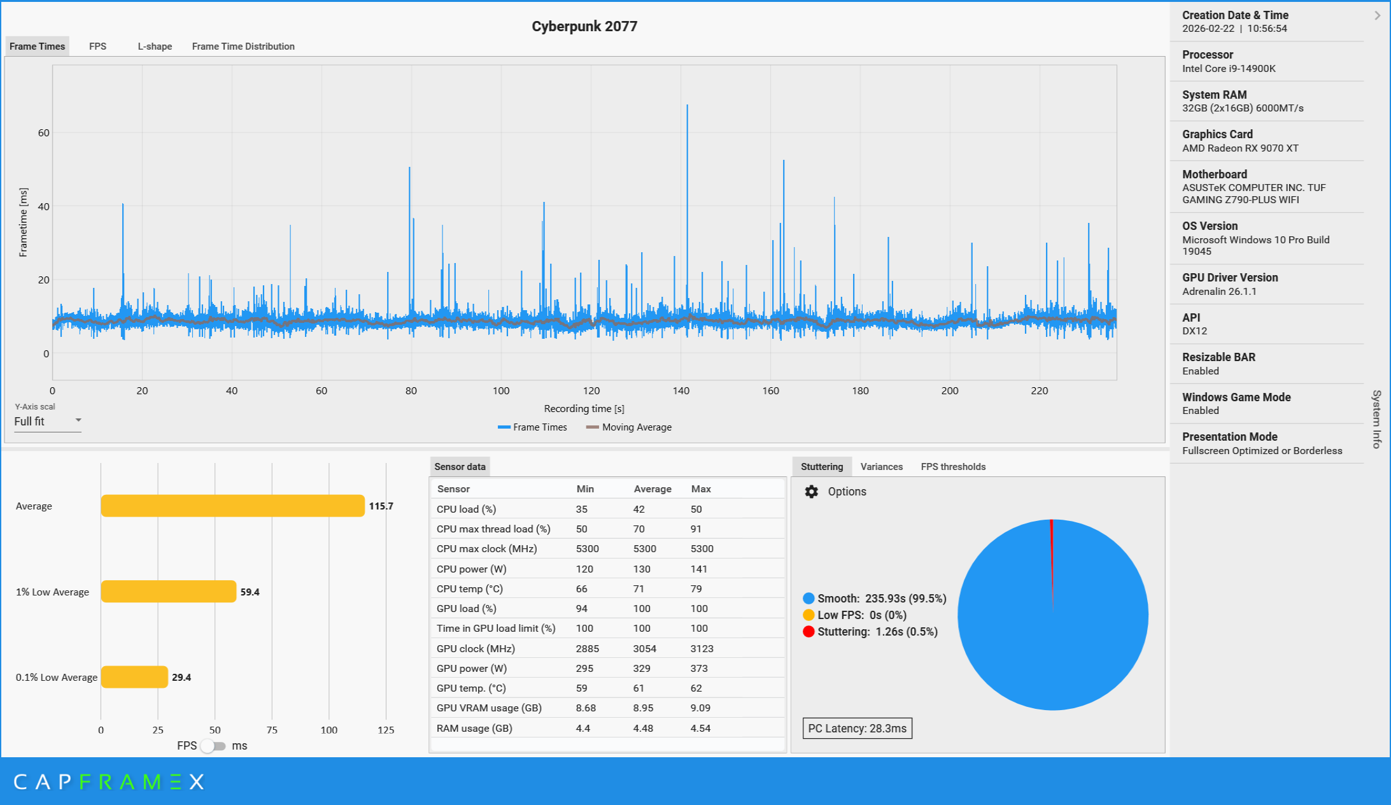1391x805 pixels.
Task: Click the blue Smooth legend dot
Action: click(x=808, y=599)
